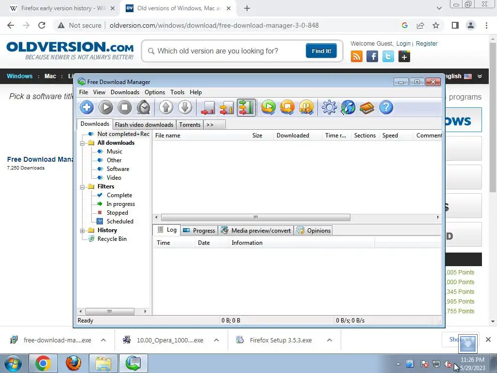The width and height of the screenshot is (497, 373).
Task: Select the Scheduled filter
Action: pos(120,221)
